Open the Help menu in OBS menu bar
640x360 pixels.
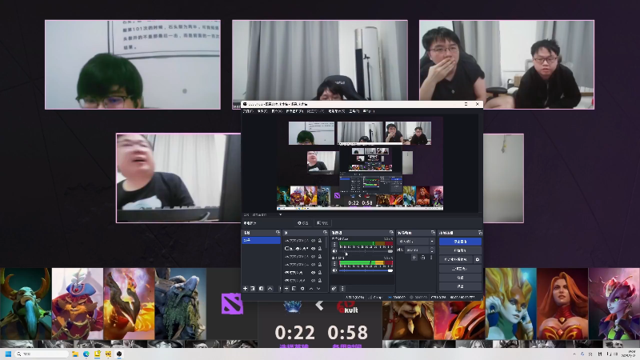point(369,111)
